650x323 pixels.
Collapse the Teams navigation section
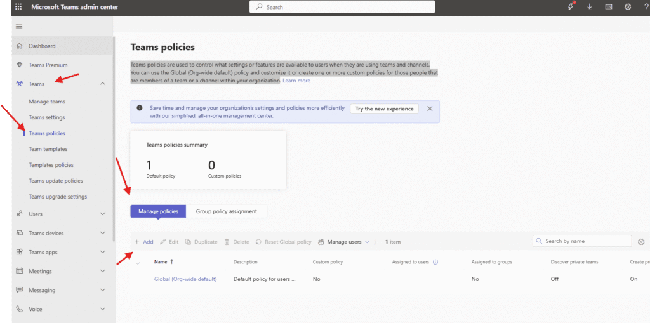pyautogui.click(x=103, y=84)
